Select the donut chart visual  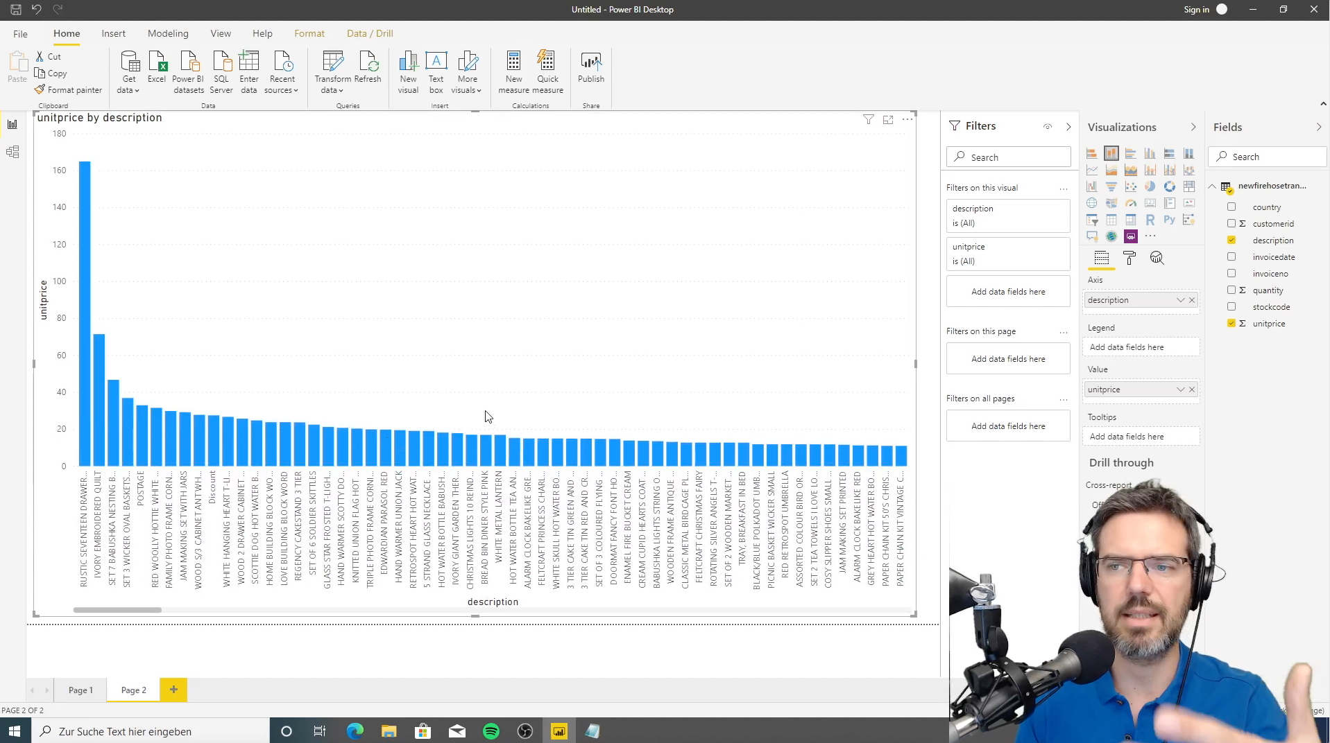pyautogui.click(x=1170, y=186)
